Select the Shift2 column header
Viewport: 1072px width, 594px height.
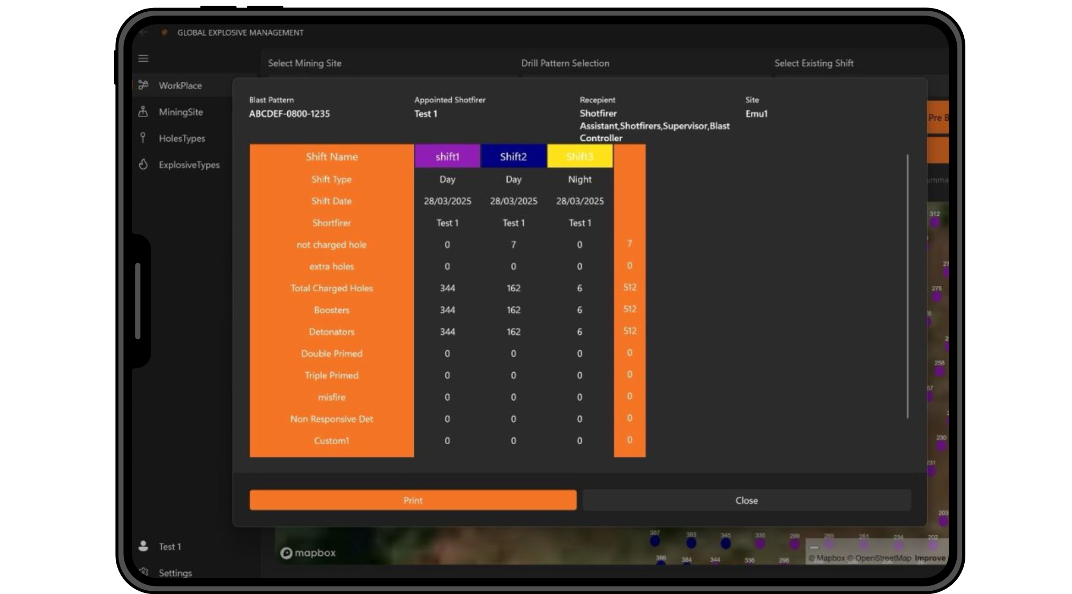(513, 156)
